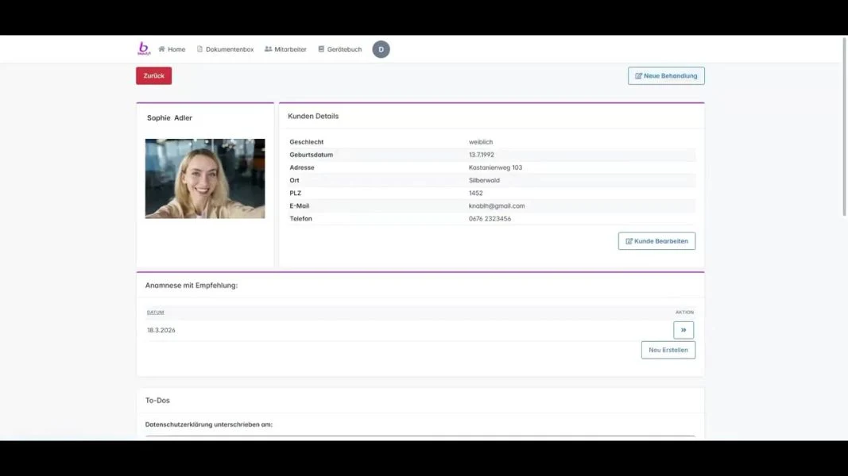
Task: Click the Aktion column header
Action: (x=684, y=313)
